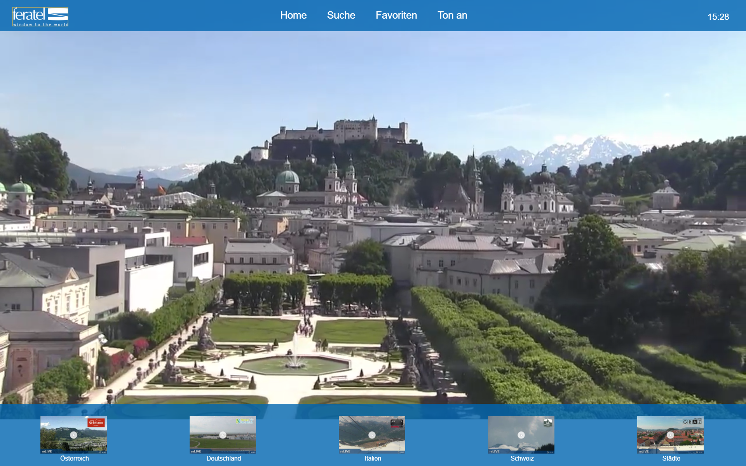Enable sound with the Ton an control
The image size is (746, 466).
452,16
